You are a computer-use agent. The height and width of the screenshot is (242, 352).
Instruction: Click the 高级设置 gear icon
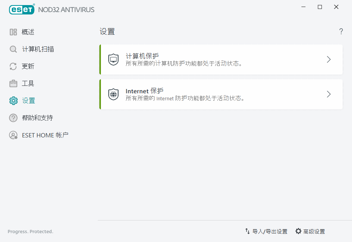(299, 231)
